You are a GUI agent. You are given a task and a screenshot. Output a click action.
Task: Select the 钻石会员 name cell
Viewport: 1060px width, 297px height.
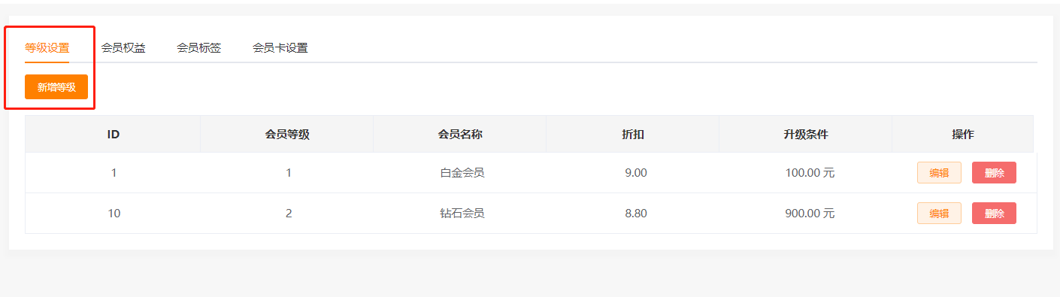(x=462, y=214)
